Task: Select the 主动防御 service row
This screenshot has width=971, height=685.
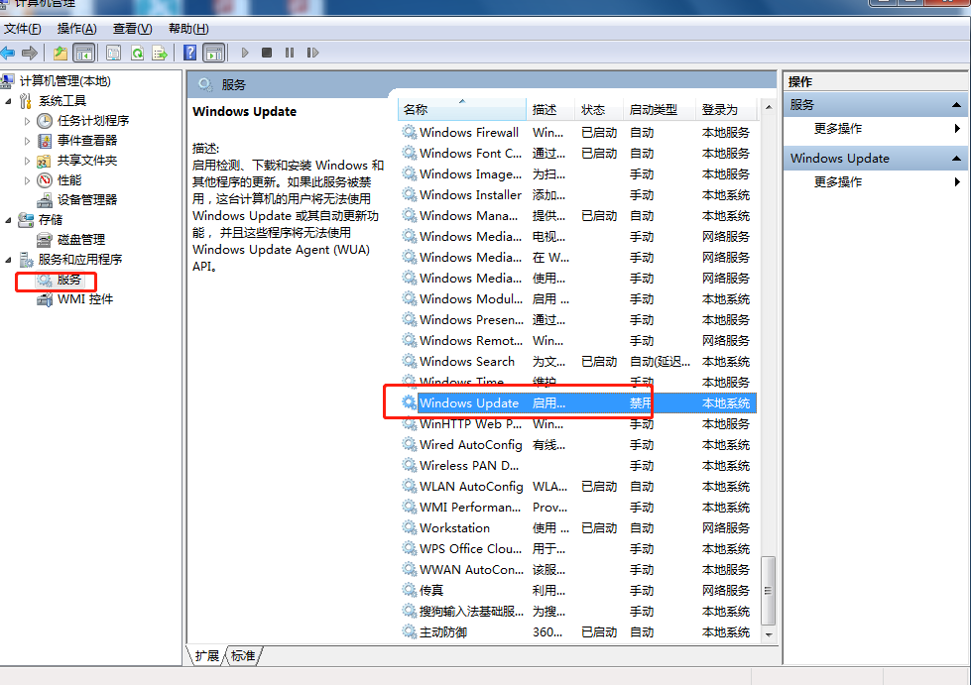Action: pyautogui.click(x=578, y=631)
